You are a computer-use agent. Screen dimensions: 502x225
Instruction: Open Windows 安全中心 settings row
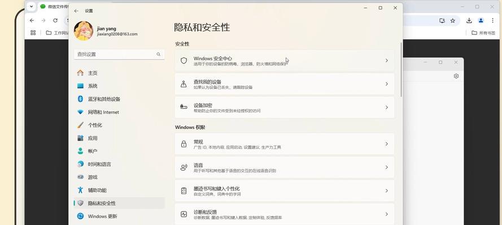(284, 61)
